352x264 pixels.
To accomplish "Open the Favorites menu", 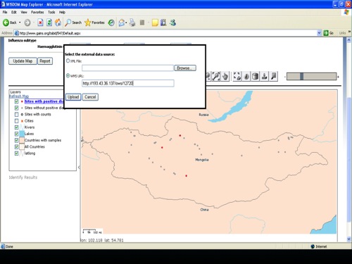I will [x=37, y=12].
